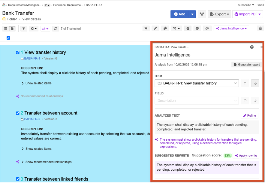The height and width of the screenshot is (183, 265).
Task: Go to next item using ITEM down arrow
Action: (x=255, y=83)
